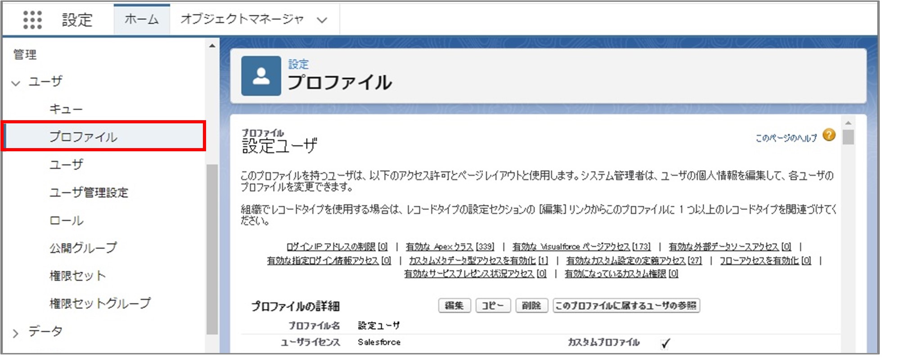912x357 pixels.
Task: Click the 編集 button for profile
Action: [454, 306]
